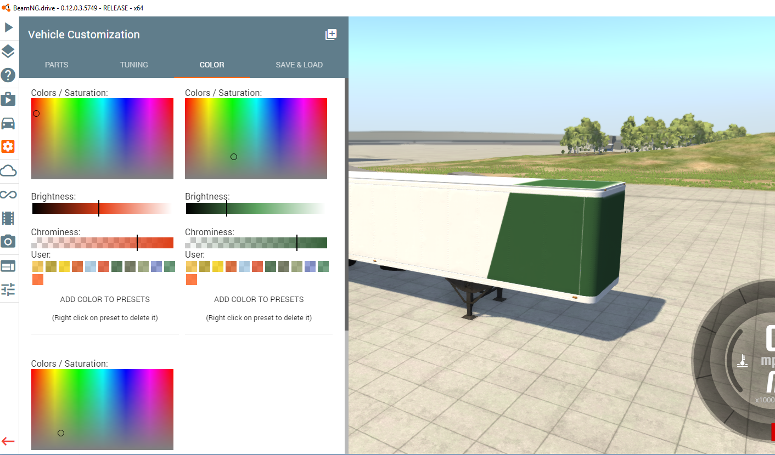Switch to the PARTS tab
This screenshot has width=775, height=455.
[x=57, y=65]
